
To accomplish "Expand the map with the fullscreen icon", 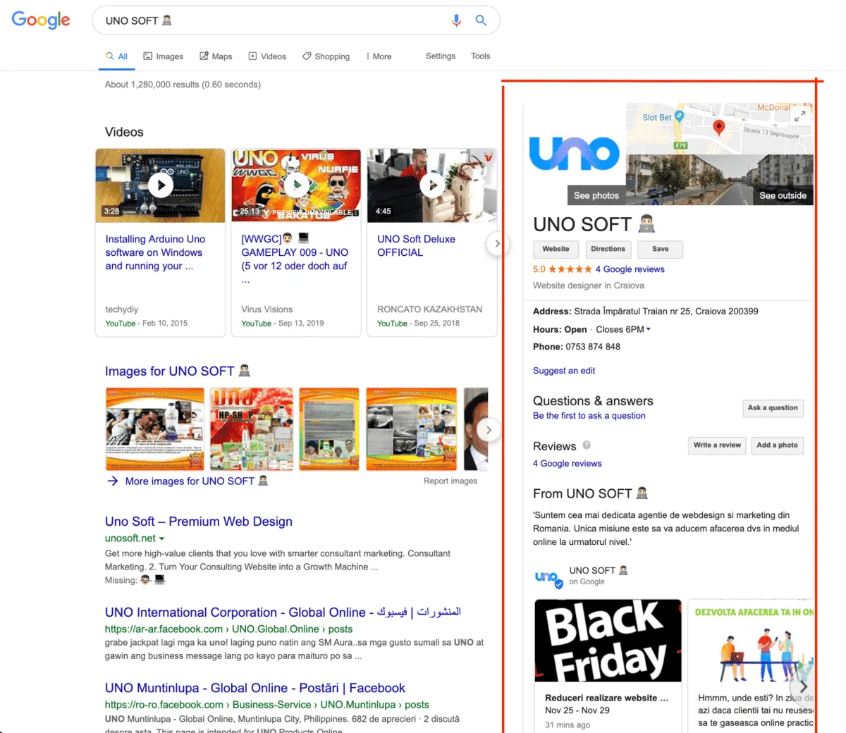I will pos(799,116).
